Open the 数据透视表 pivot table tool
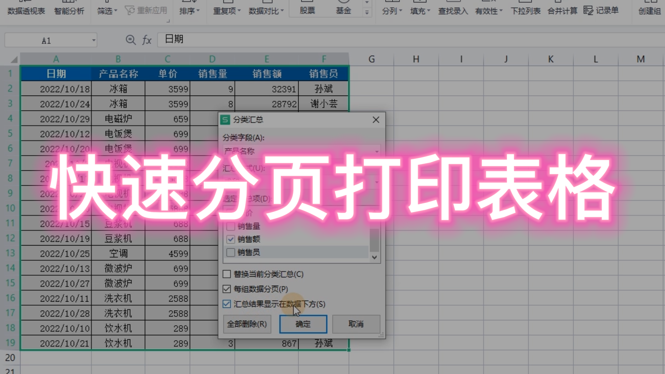 [x=26, y=11]
